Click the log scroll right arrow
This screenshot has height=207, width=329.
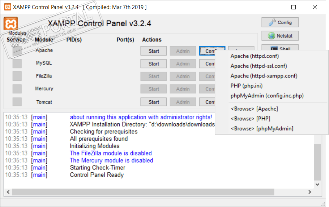[x=310, y=192]
